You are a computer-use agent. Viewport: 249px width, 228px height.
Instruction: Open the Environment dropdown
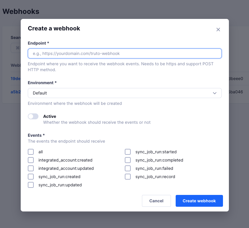[125, 93]
